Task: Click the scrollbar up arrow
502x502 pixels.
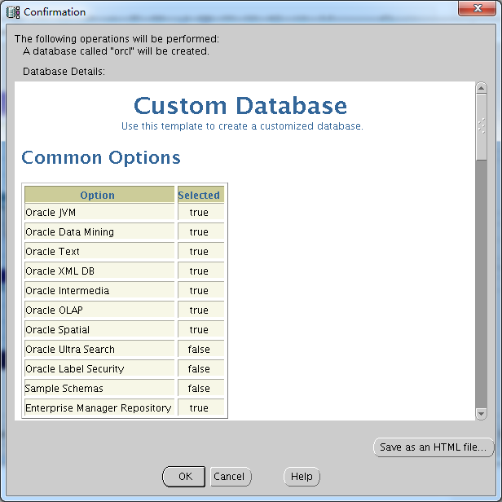Action: pyautogui.click(x=481, y=88)
